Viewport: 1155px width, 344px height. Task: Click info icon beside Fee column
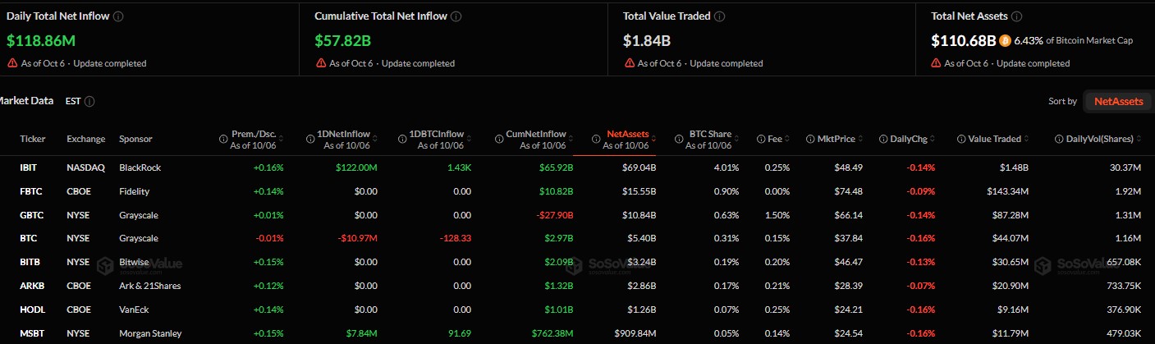pyautogui.click(x=761, y=140)
